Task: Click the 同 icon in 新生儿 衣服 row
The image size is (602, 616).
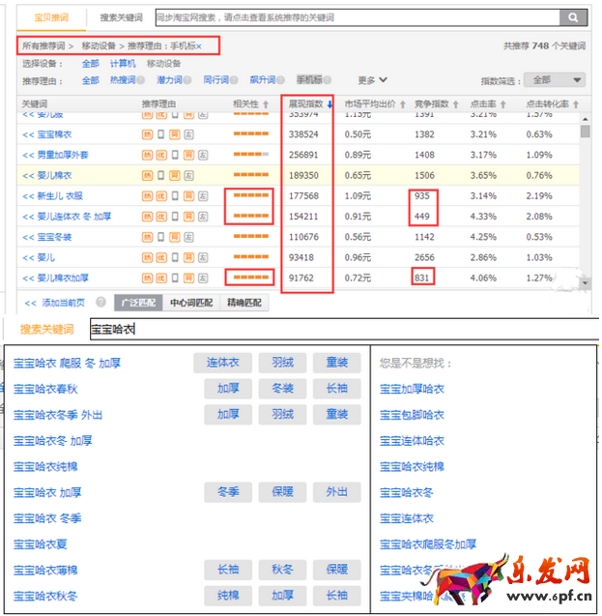Action: click(188, 195)
